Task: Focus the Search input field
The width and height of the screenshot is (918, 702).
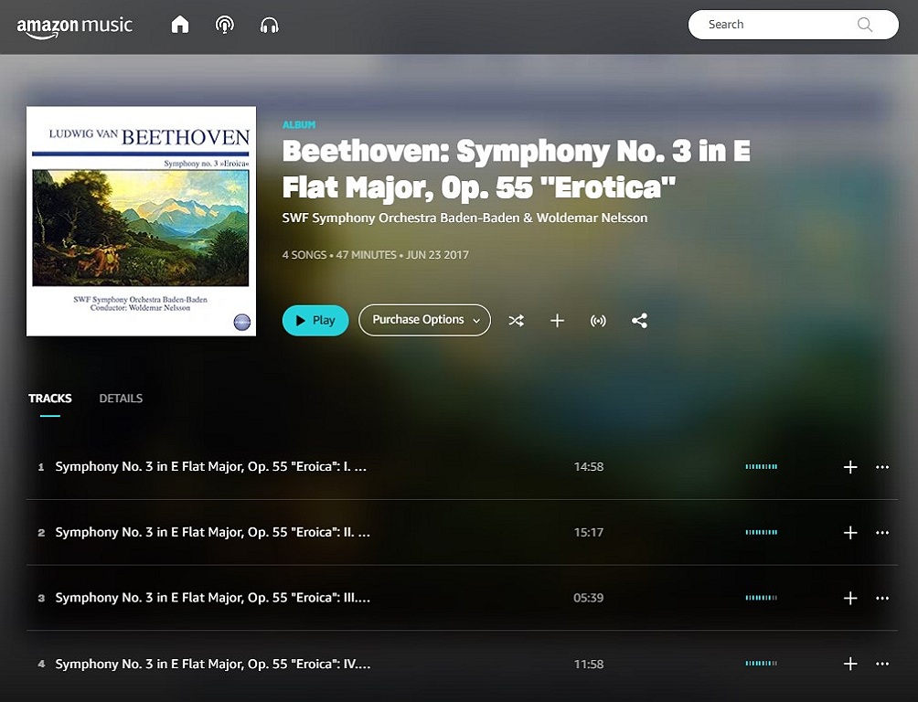Action: pyautogui.click(x=777, y=25)
